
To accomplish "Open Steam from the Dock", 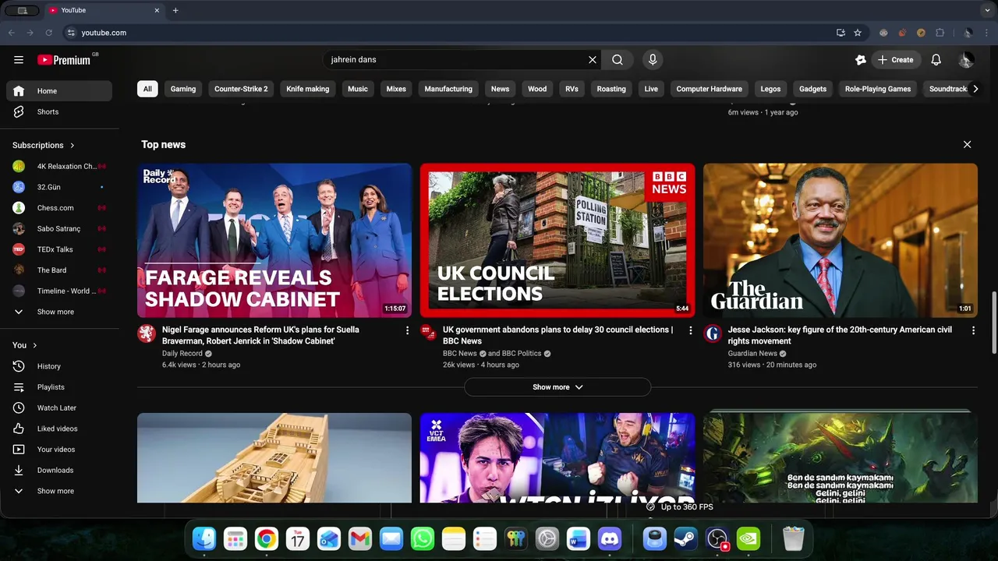I will [x=686, y=538].
